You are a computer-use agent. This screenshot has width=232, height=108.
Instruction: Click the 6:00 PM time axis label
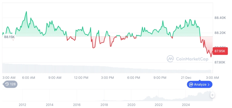(x=134, y=78)
